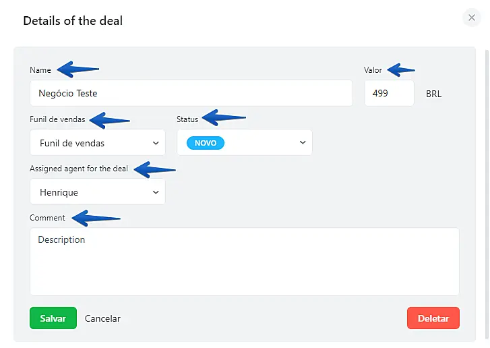Viewport: 490px width, 348px height.
Task: Focus the Valor amount field showing 499
Action: pyautogui.click(x=388, y=93)
